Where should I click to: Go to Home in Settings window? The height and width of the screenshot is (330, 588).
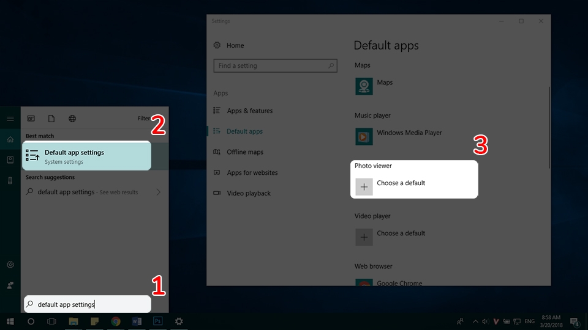tap(228, 45)
